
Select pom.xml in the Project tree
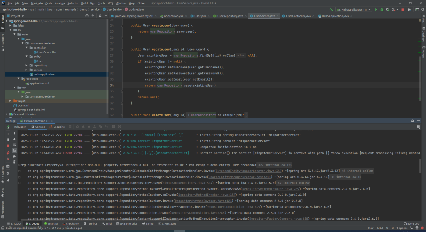point(21,105)
